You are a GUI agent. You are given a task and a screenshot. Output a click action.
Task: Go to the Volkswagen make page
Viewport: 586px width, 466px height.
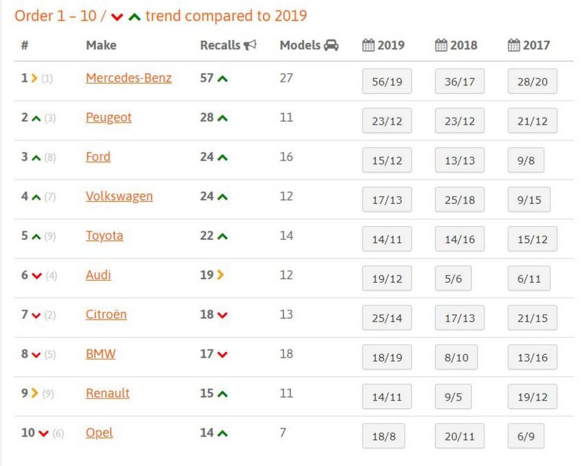119,196
